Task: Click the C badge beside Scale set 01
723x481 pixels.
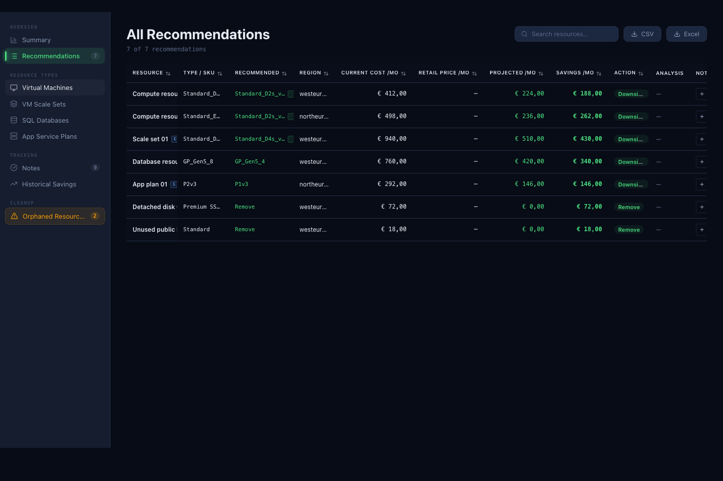Action: pos(174,139)
